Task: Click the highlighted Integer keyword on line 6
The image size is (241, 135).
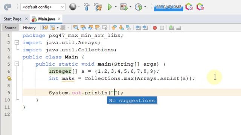Action: click(x=60, y=71)
